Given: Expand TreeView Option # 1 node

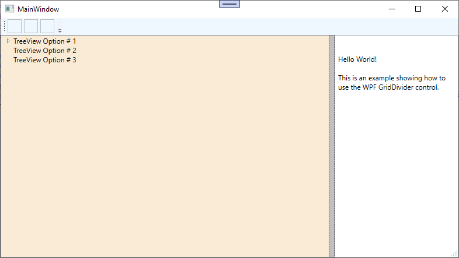Looking at the screenshot, I should pyautogui.click(x=8, y=41).
